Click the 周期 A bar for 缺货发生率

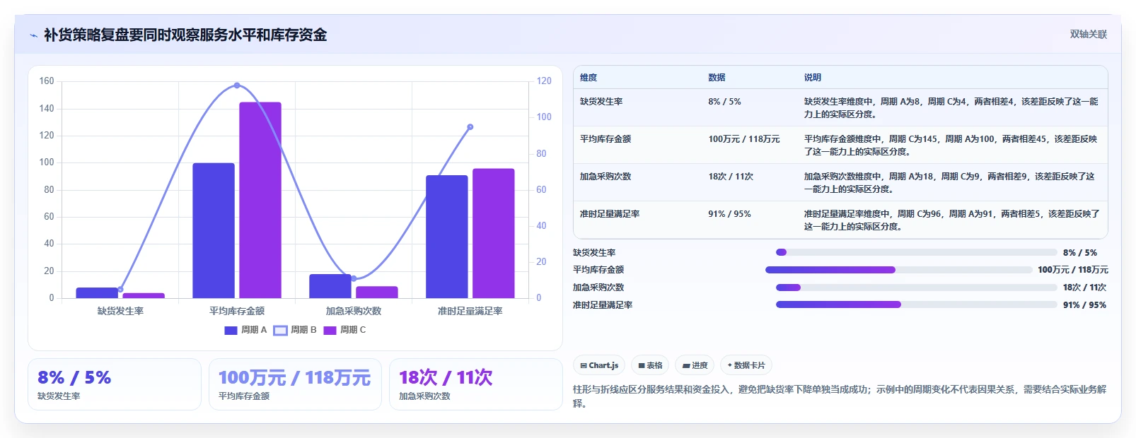pos(97,292)
